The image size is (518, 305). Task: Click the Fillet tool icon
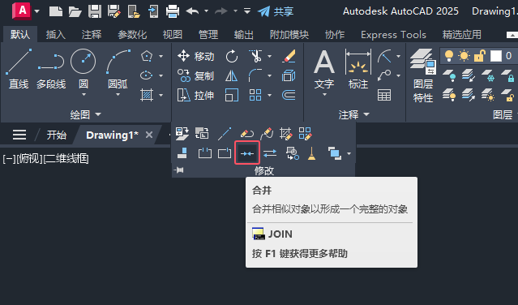click(255, 76)
